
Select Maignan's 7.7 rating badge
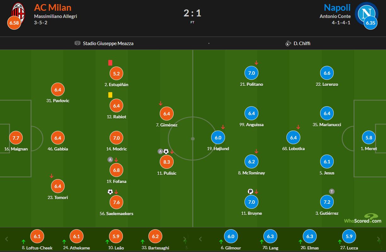[x=16, y=138]
